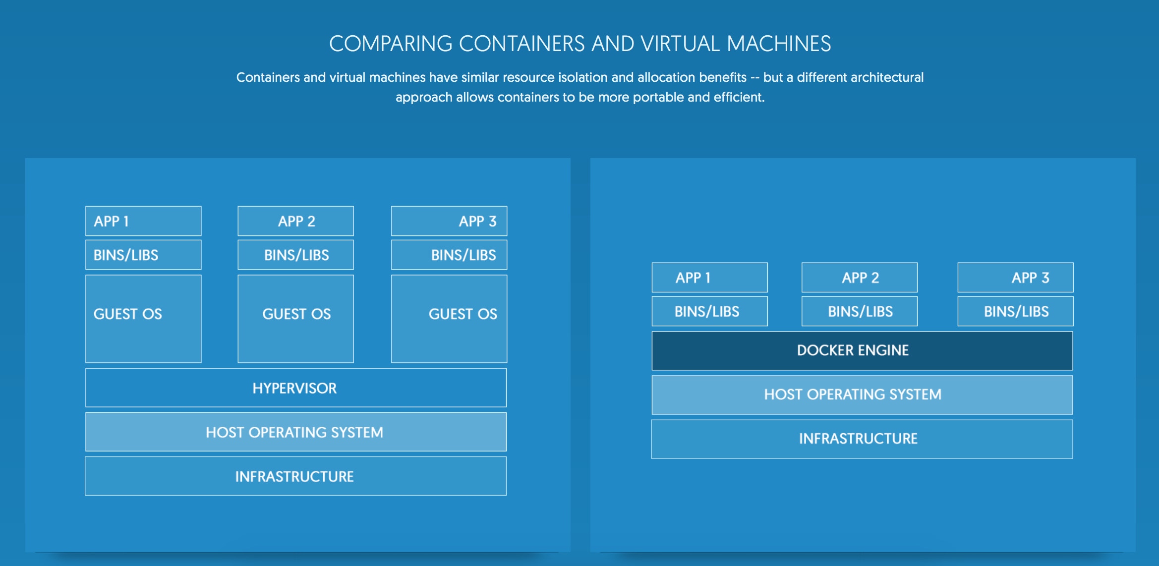Select Bins/Libs above the middle Guest OS
The width and height of the screenshot is (1159, 566).
click(x=295, y=255)
